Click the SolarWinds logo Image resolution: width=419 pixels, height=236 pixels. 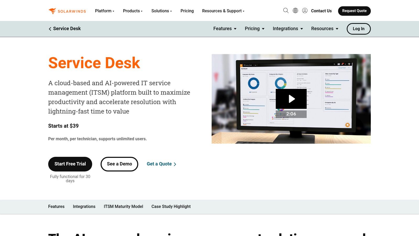click(x=67, y=11)
